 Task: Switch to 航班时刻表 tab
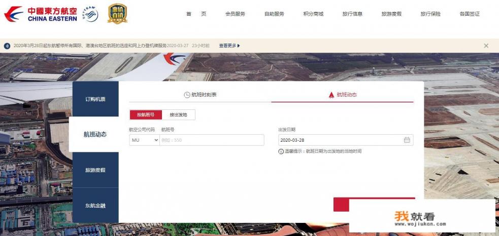(200, 95)
